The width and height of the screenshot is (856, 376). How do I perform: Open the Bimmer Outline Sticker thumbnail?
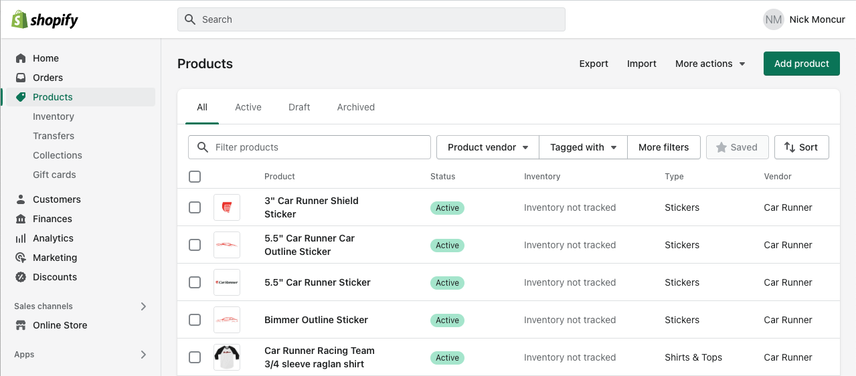click(227, 320)
